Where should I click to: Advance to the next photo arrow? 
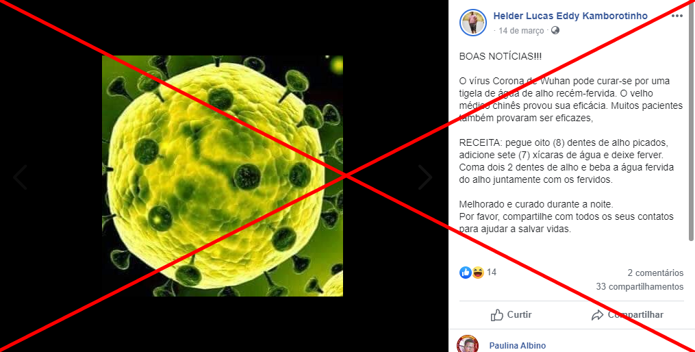(425, 177)
